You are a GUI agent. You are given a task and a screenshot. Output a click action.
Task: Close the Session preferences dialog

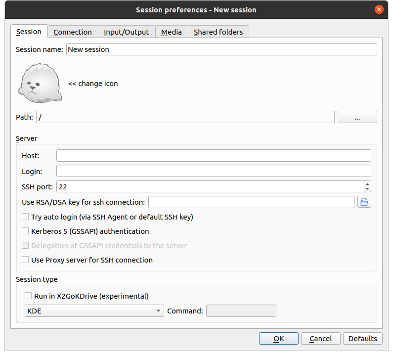[x=379, y=9]
